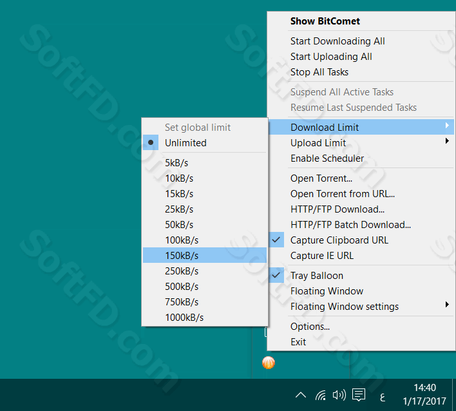Image resolution: width=456 pixels, height=411 pixels.
Task: Click the BitComet tray icon
Action: pos(268,363)
